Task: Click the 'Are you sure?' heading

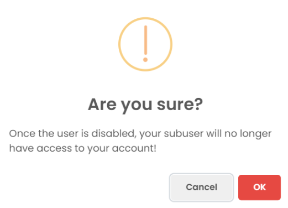Action: click(x=145, y=105)
